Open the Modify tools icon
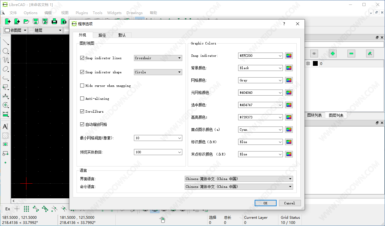This screenshot has height=226, width=385. point(5,105)
